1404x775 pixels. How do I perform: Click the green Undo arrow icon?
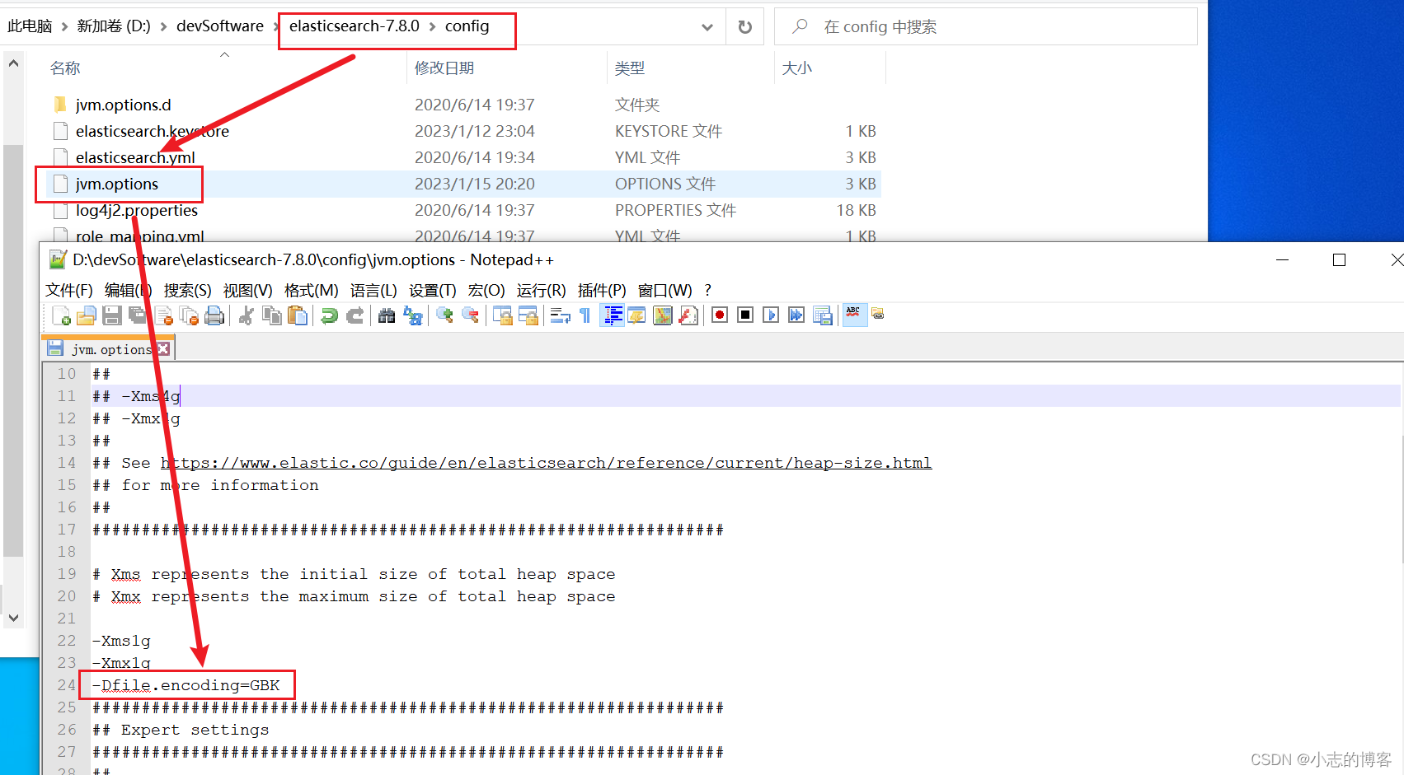tap(329, 315)
